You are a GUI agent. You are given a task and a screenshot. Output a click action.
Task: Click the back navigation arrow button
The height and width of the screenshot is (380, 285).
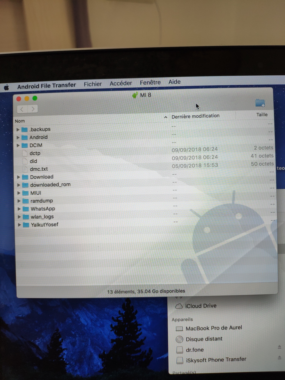22,109
